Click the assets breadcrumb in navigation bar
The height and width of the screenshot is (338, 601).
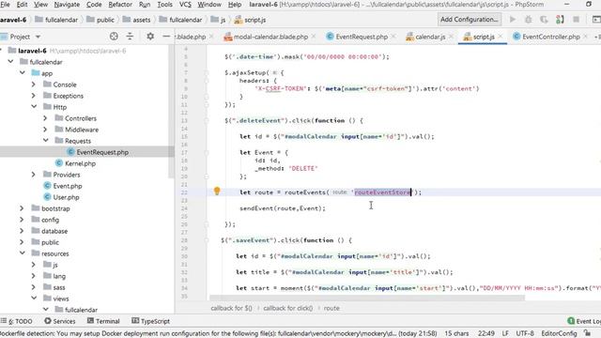pyautogui.click(x=136, y=20)
